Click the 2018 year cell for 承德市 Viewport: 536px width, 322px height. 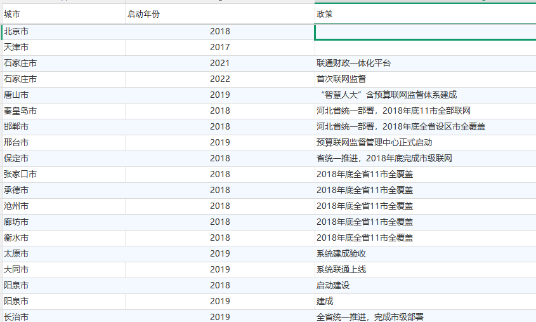(x=220, y=191)
